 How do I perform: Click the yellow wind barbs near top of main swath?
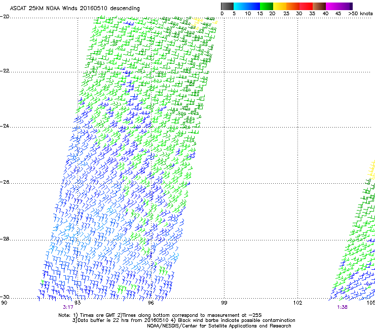[198, 23]
